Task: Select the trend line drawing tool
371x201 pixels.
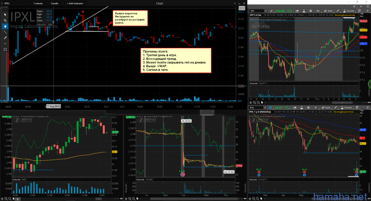Action: 5,32
